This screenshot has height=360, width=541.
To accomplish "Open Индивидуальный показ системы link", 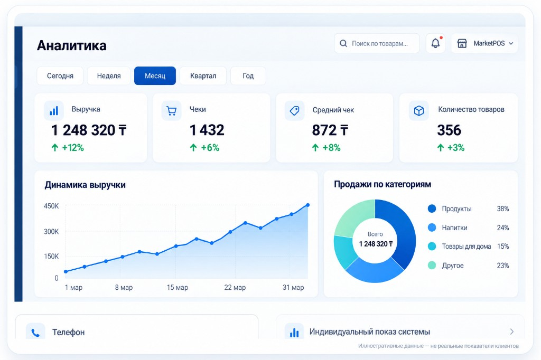I will coord(400,327).
